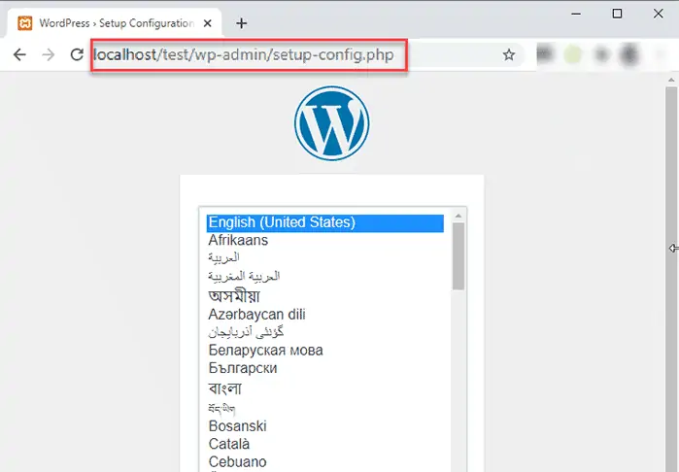The height and width of the screenshot is (472, 679).
Task: Select Bosanski language option
Action: (x=325, y=426)
